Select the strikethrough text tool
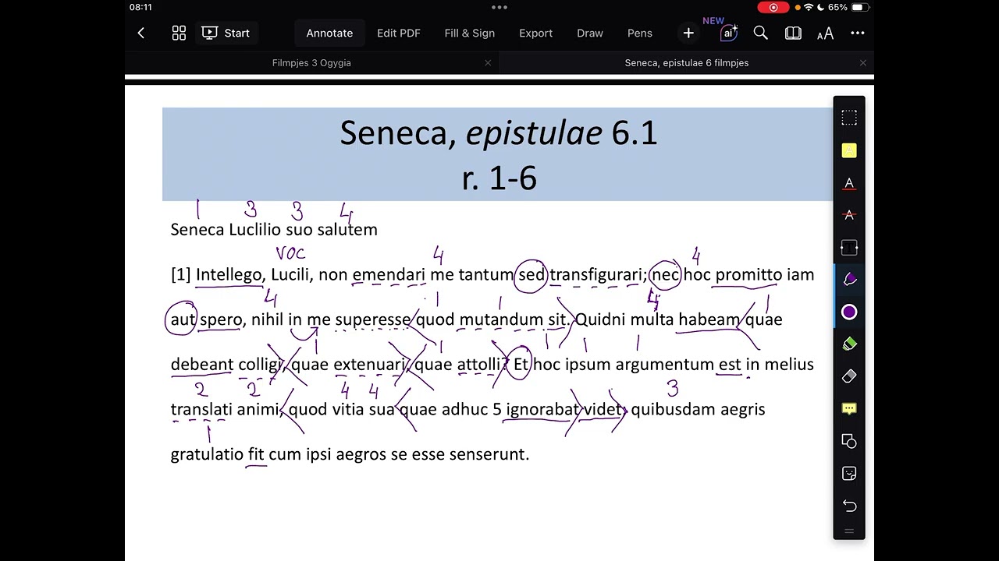999x561 pixels. [x=849, y=215]
